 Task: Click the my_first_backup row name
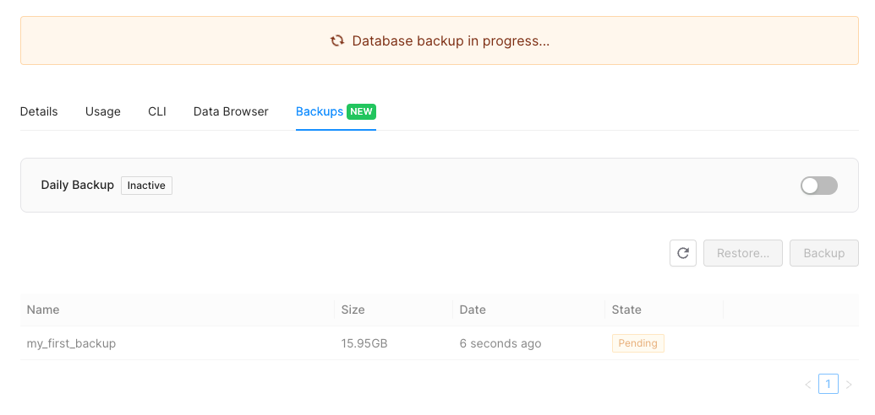(71, 343)
